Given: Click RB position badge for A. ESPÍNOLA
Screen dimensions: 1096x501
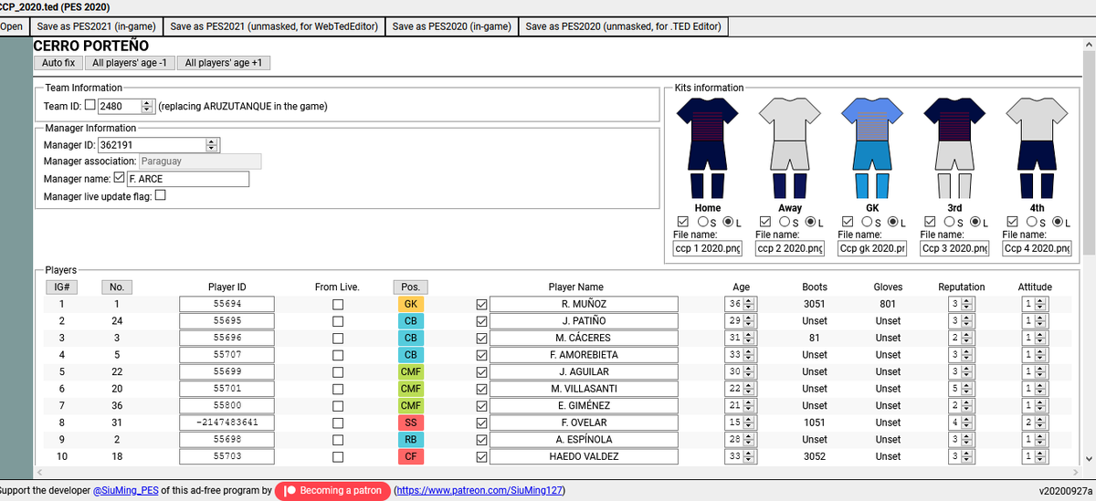Looking at the screenshot, I should [x=410, y=439].
